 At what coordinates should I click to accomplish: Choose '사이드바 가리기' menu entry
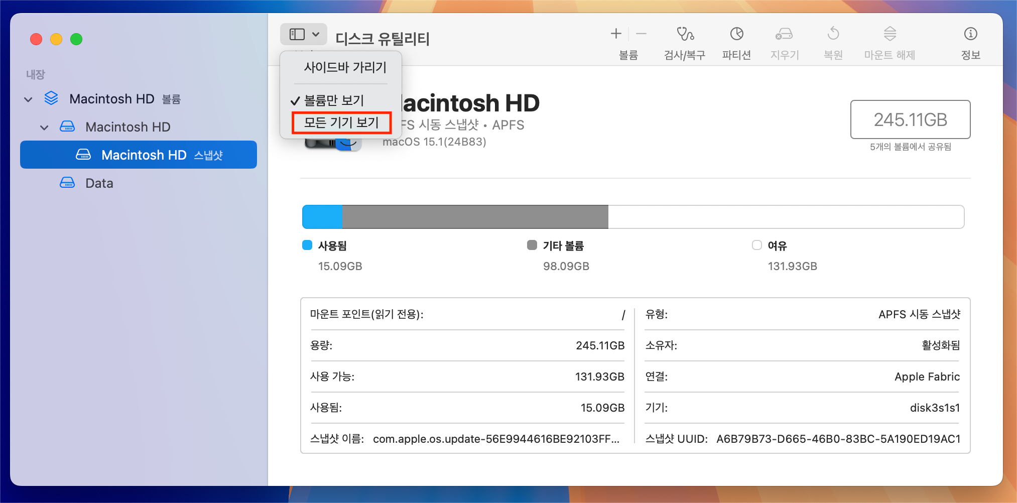(344, 68)
